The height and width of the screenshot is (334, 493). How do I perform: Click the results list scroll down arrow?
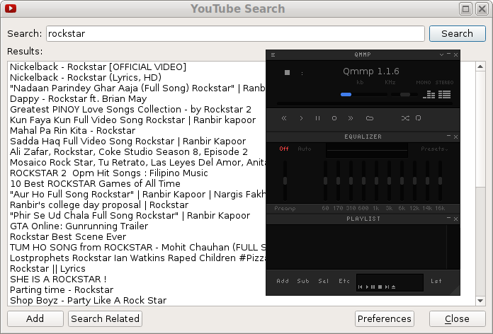pos(480,301)
